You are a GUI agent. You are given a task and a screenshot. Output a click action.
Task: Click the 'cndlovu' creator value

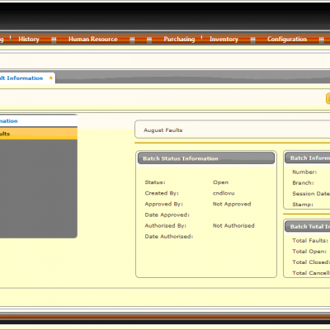tap(224, 193)
